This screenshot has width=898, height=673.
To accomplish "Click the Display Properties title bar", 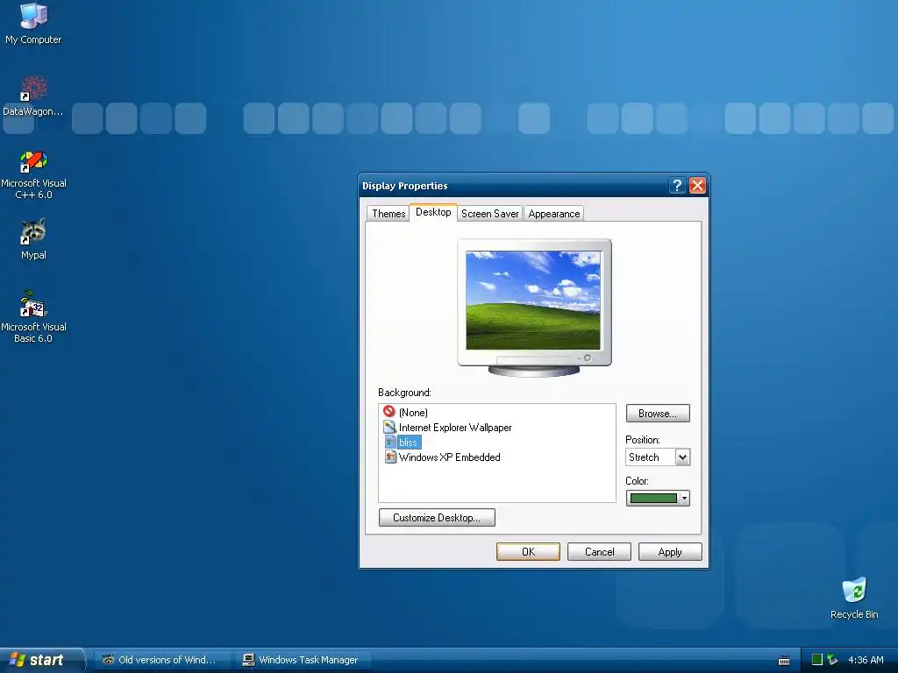I will 512,186.
